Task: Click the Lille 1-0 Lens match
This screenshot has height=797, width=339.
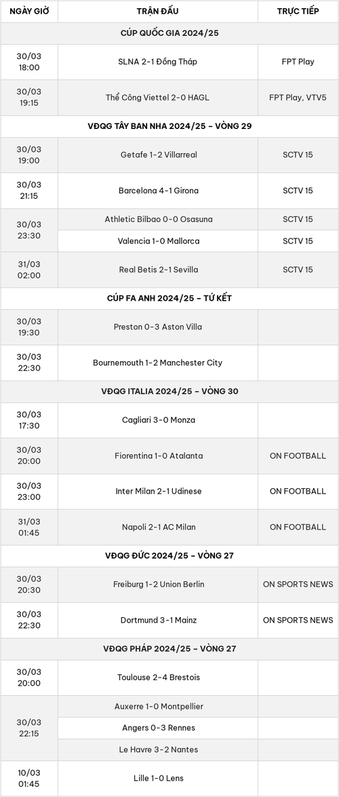Action: (x=158, y=778)
